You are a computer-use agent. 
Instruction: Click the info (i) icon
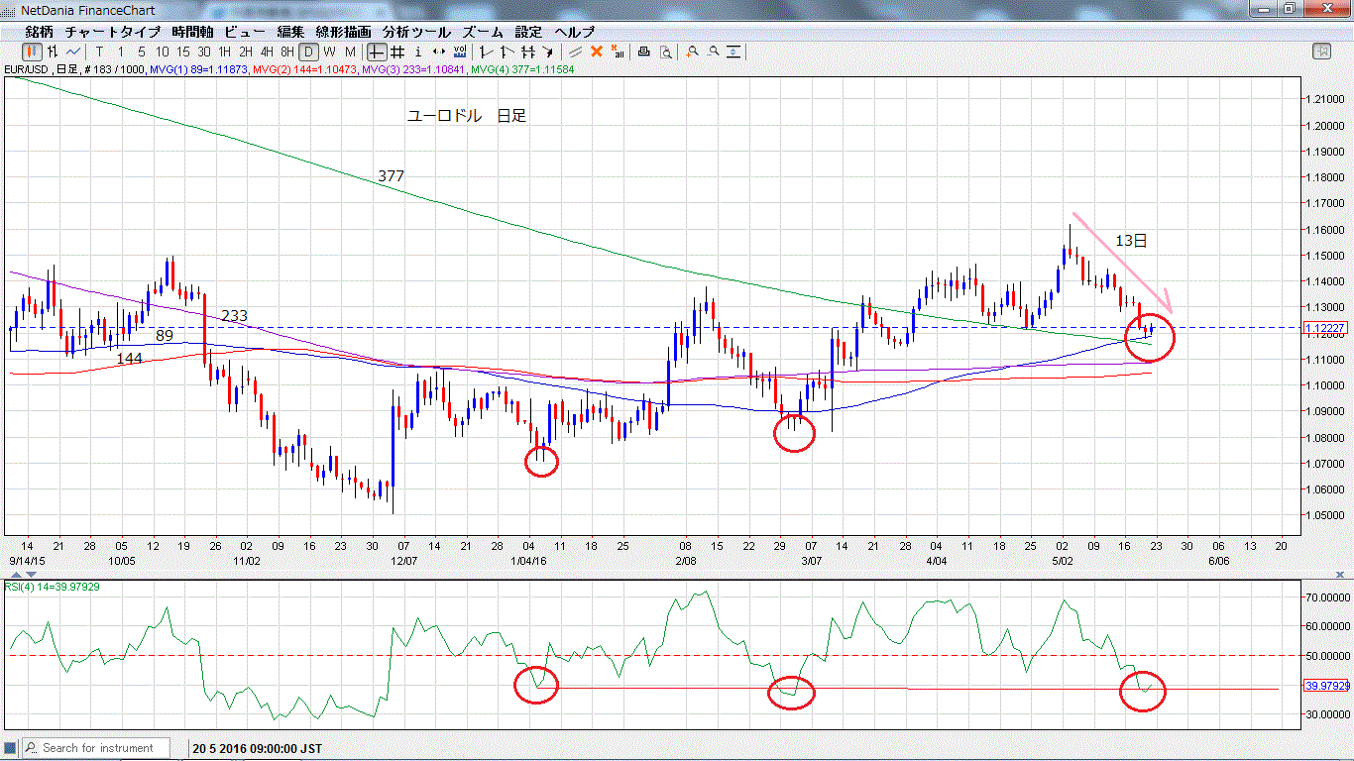pyautogui.click(x=418, y=52)
